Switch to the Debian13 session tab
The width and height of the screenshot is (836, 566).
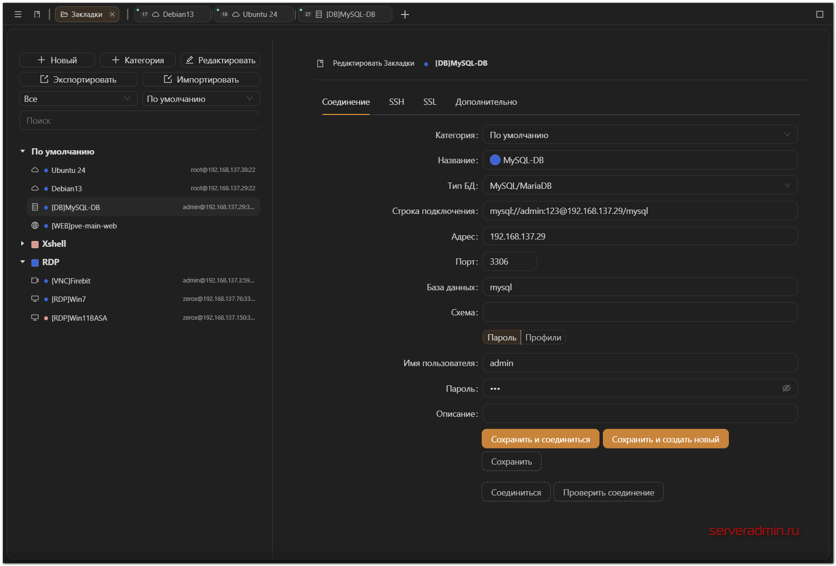tap(172, 14)
